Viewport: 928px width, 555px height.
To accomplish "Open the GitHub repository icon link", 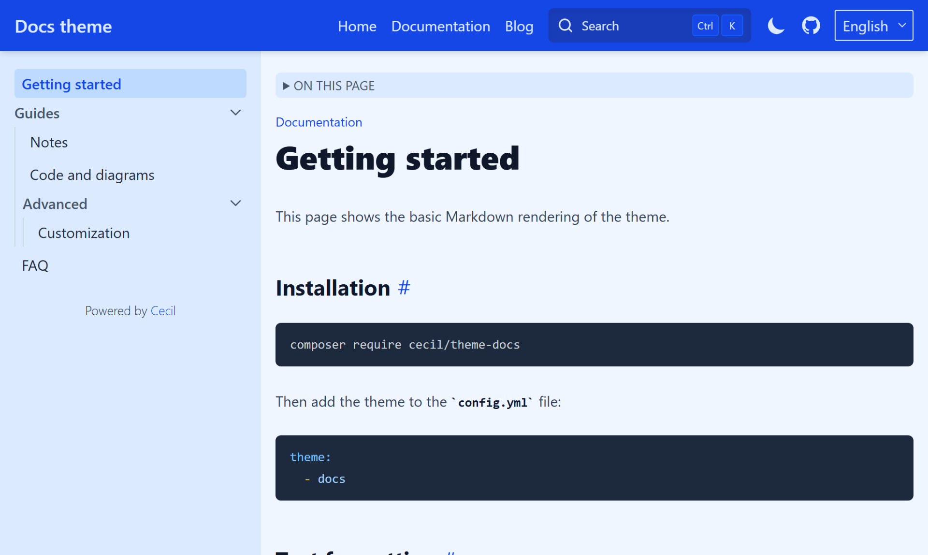I will [811, 26].
